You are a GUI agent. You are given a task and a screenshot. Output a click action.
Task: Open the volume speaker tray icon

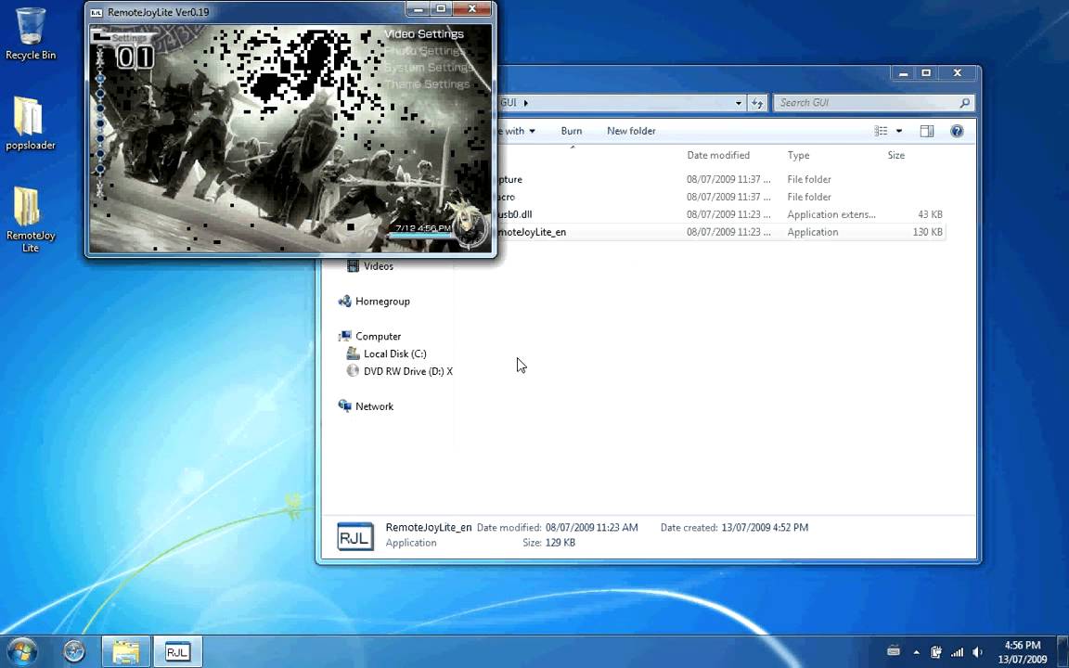pyautogui.click(x=977, y=652)
